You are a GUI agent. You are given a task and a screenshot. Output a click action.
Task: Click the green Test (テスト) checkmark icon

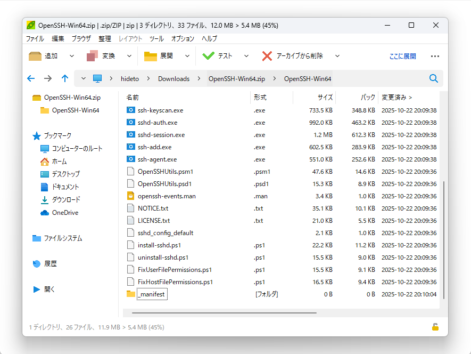click(x=208, y=55)
